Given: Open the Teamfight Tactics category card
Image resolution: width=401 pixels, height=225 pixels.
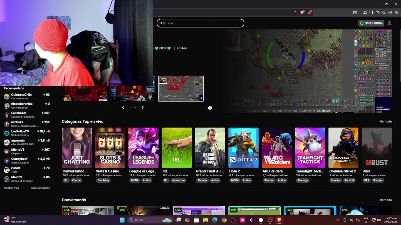Looking at the screenshot, I should click(x=310, y=147).
